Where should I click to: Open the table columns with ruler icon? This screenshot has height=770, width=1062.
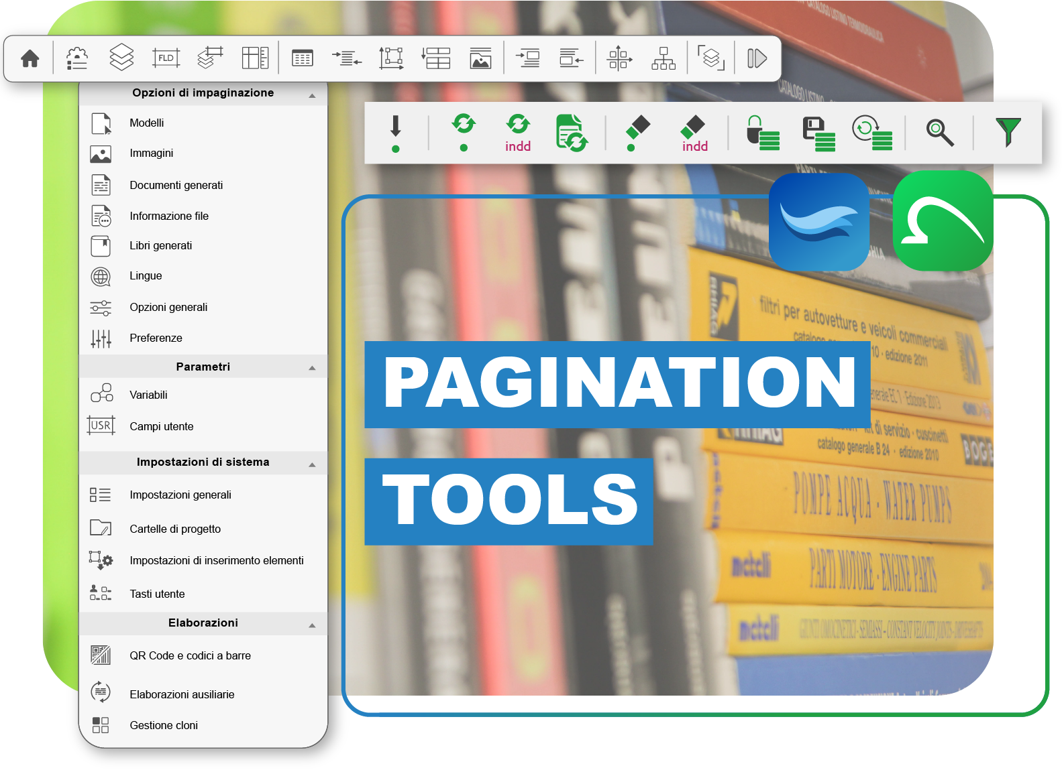[256, 58]
